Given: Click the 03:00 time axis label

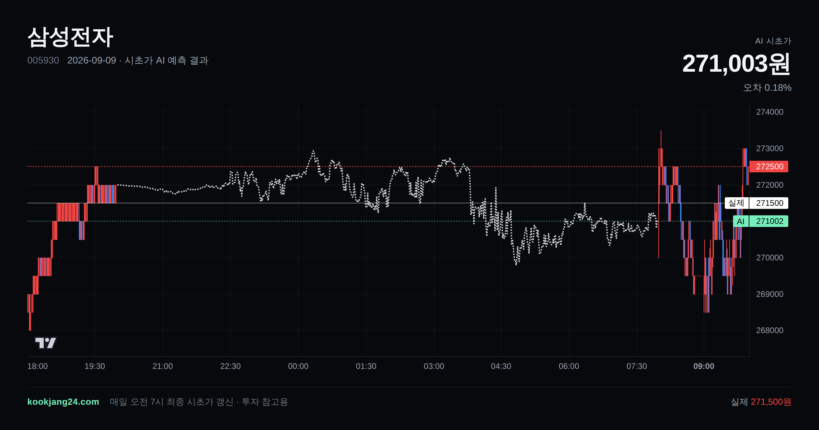Looking at the screenshot, I should tap(434, 366).
